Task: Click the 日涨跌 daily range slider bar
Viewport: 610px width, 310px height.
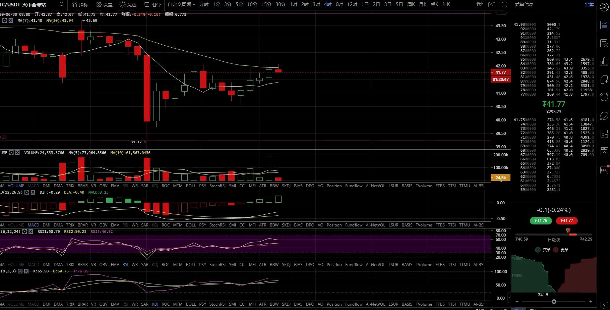Action: coord(554,234)
